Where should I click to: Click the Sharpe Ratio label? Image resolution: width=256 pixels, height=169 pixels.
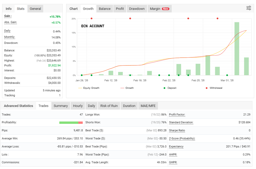(x=177, y=130)
